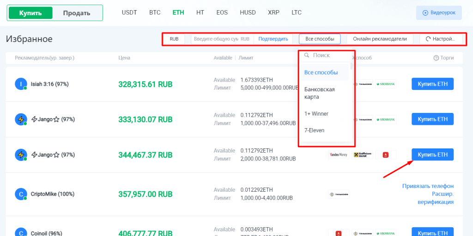Image resolution: width=473 pixels, height=236 pixels.
Task: Click the lightning avatar in the 344,467.37 RUB row
Action: click(21, 155)
